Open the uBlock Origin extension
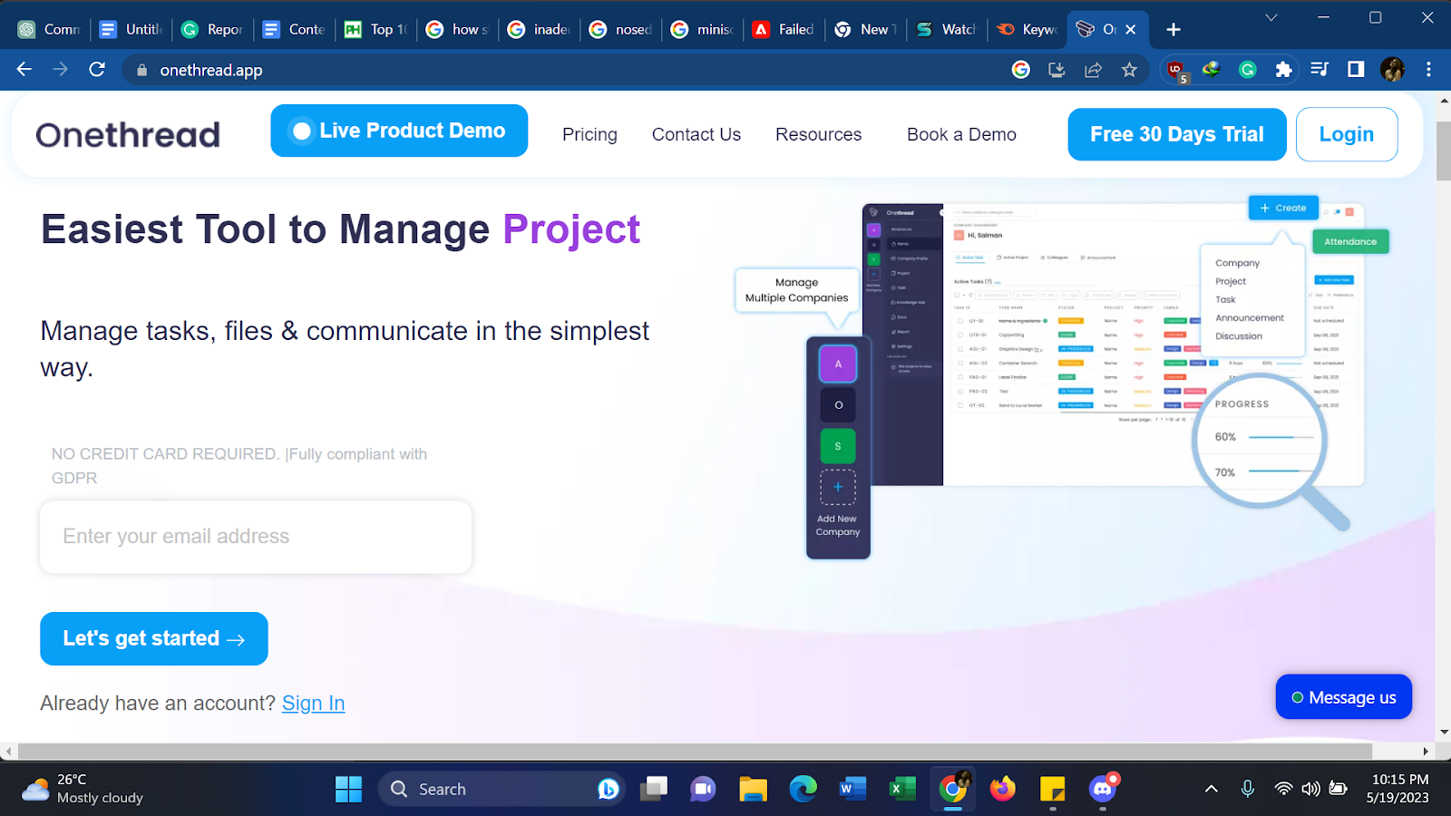Viewport: 1451px width, 816px height. pos(1176,71)
